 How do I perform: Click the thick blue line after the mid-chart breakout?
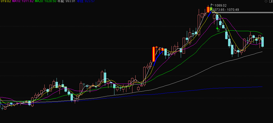point(158,56)
